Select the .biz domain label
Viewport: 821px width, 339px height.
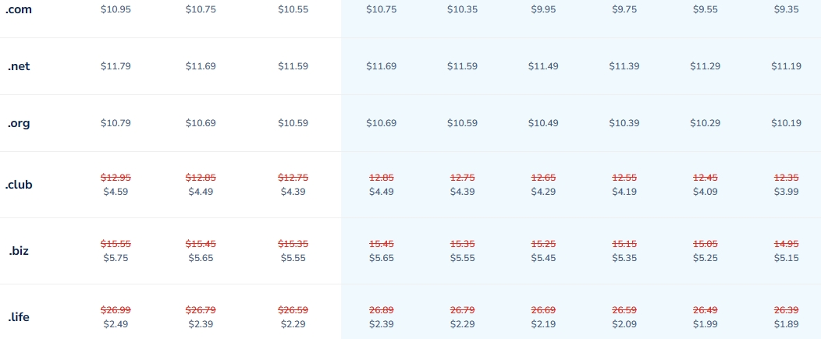(19, 251)
